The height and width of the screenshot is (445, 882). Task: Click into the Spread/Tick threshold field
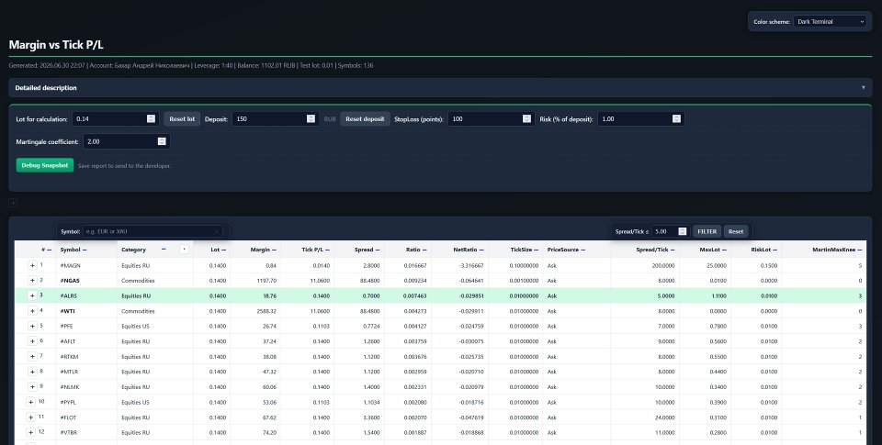pyautogui.click(x=671, y=231)
